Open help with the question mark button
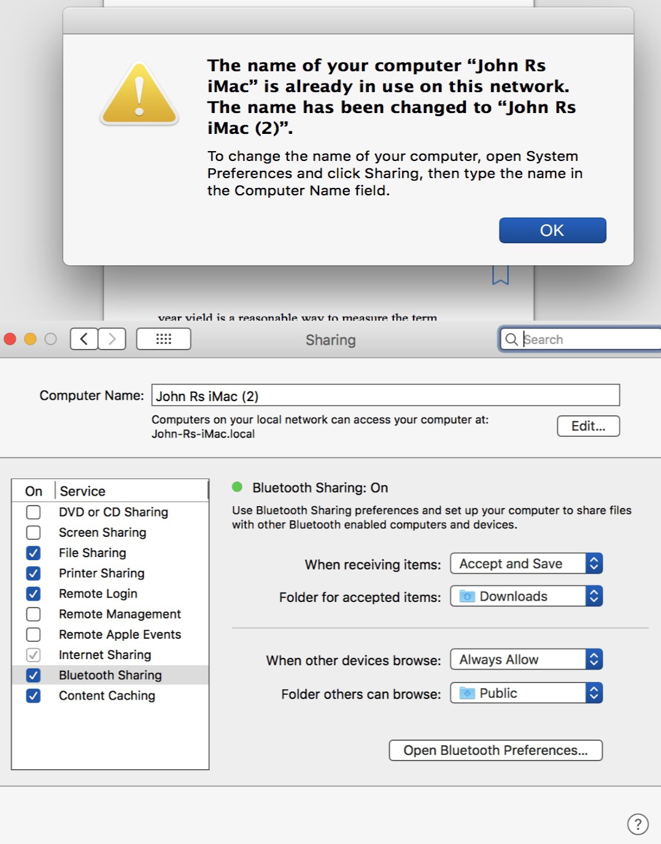Image resolution: width=661 pixels, height=844 pixels. pyautogui.click(x=638, y=824)
